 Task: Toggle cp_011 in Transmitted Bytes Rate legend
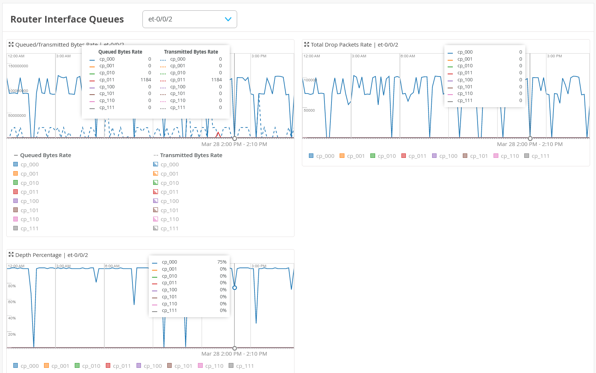(166, 192)
